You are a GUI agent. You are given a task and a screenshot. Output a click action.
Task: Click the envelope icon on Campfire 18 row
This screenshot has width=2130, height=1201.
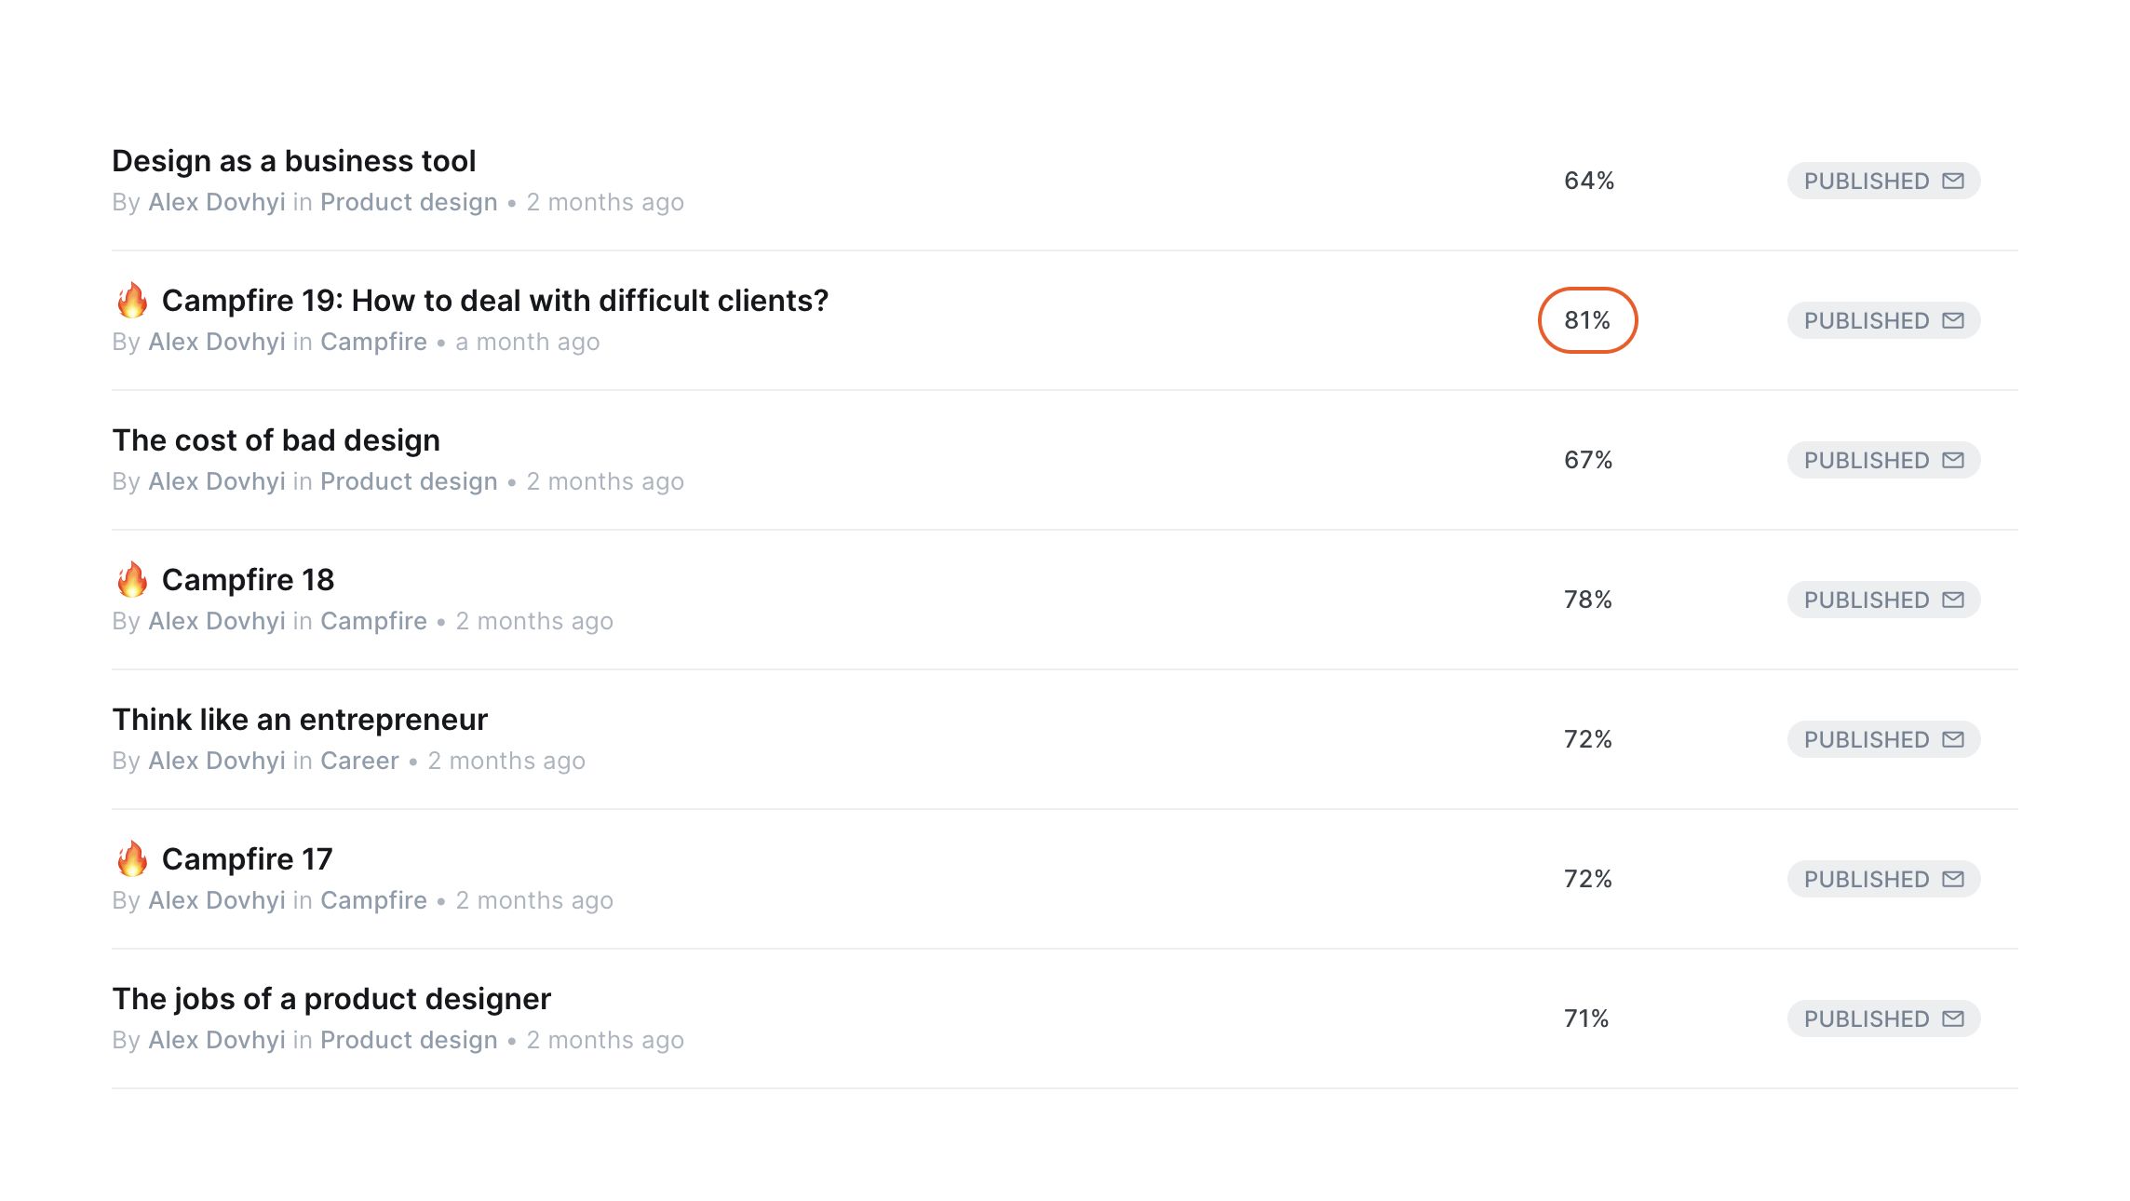pos(1953,600)
